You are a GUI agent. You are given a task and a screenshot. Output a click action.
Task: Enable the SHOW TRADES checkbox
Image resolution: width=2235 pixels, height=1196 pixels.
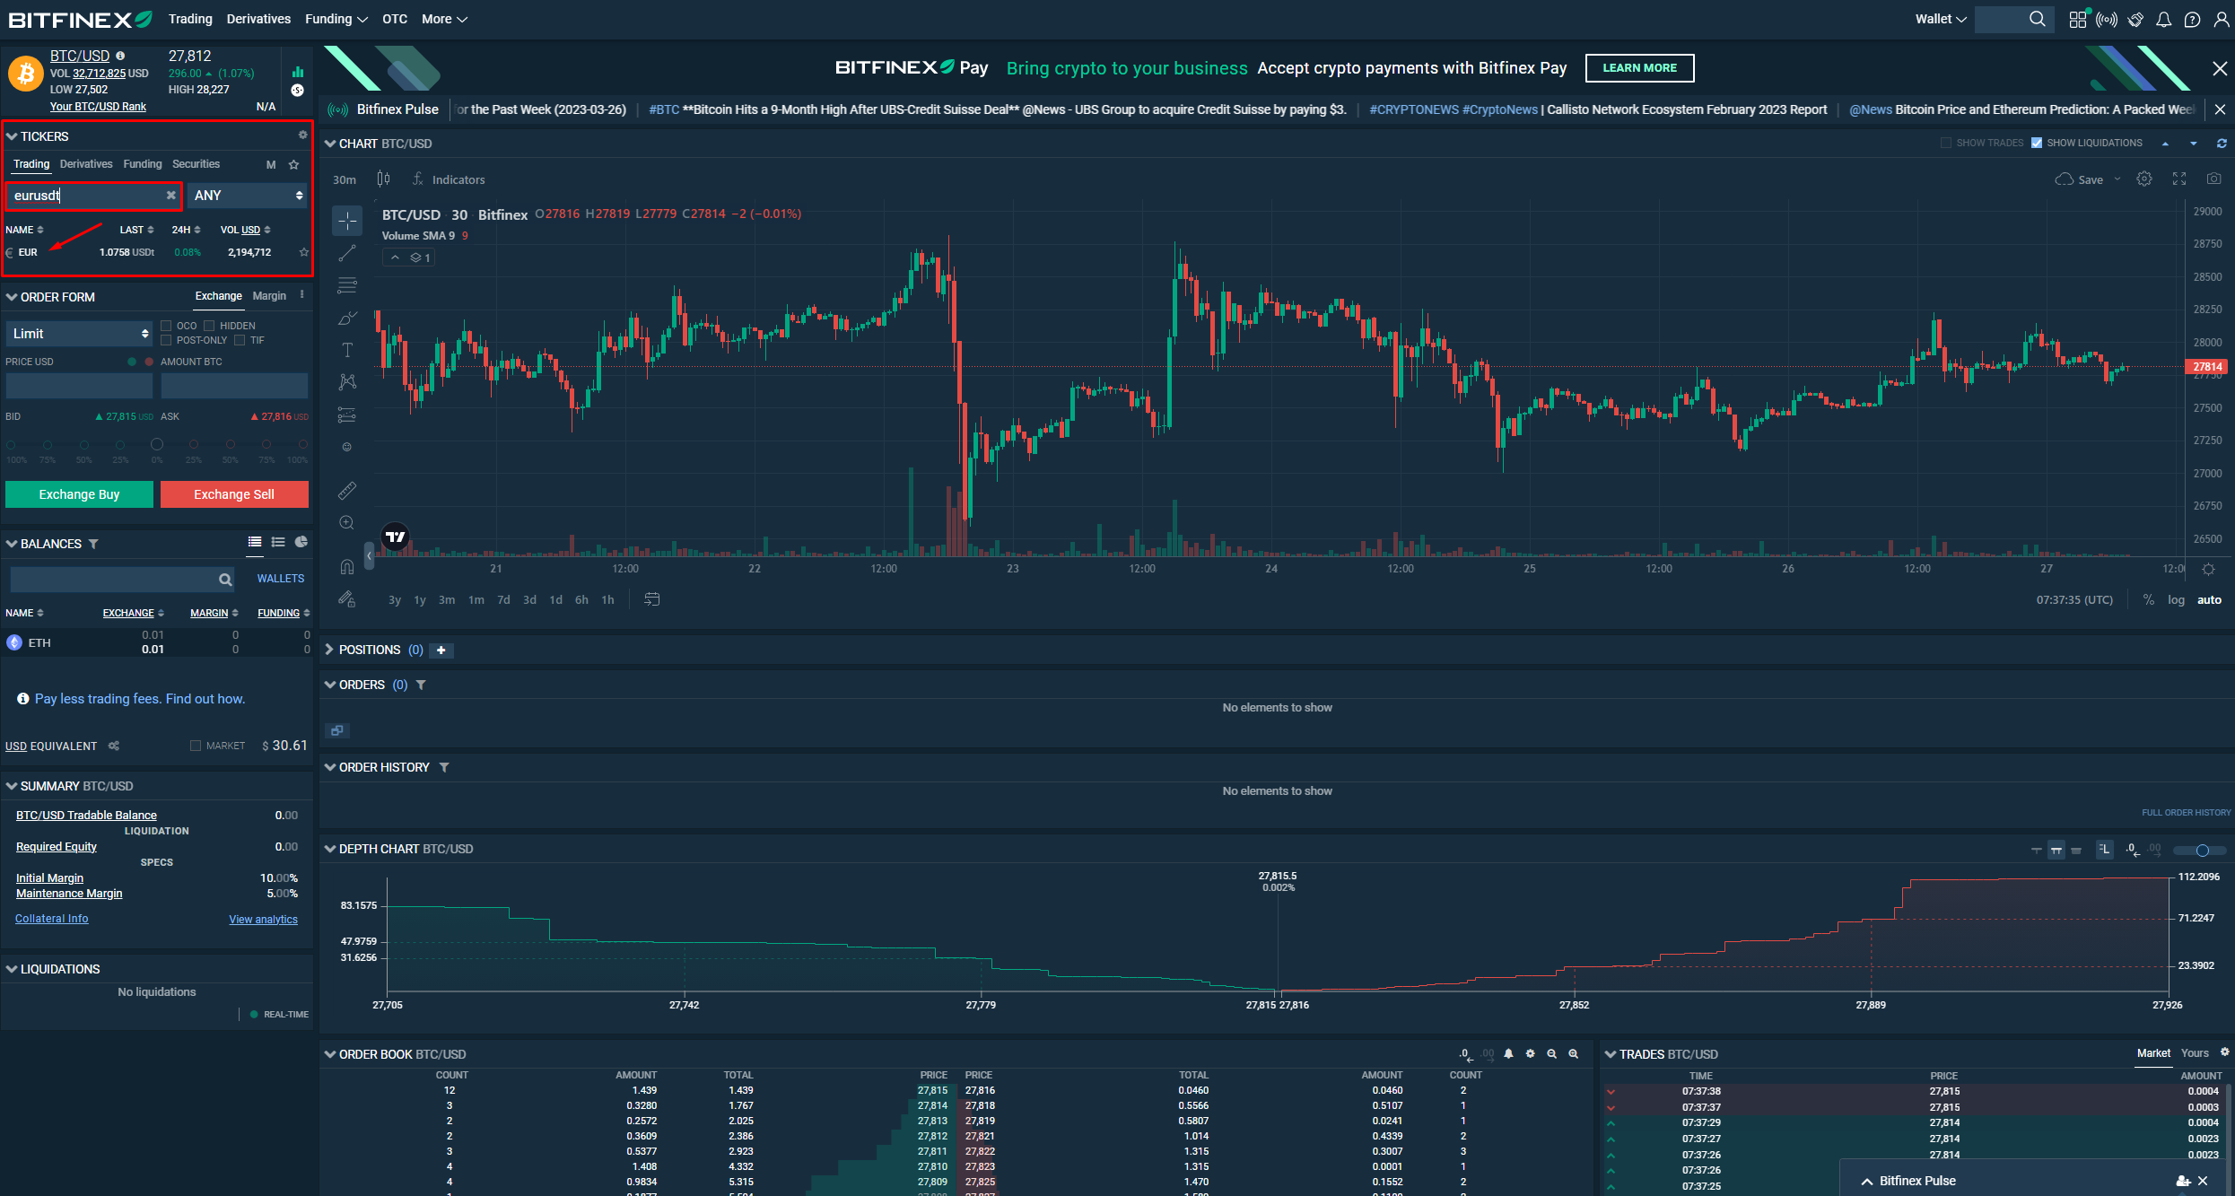1946,143
